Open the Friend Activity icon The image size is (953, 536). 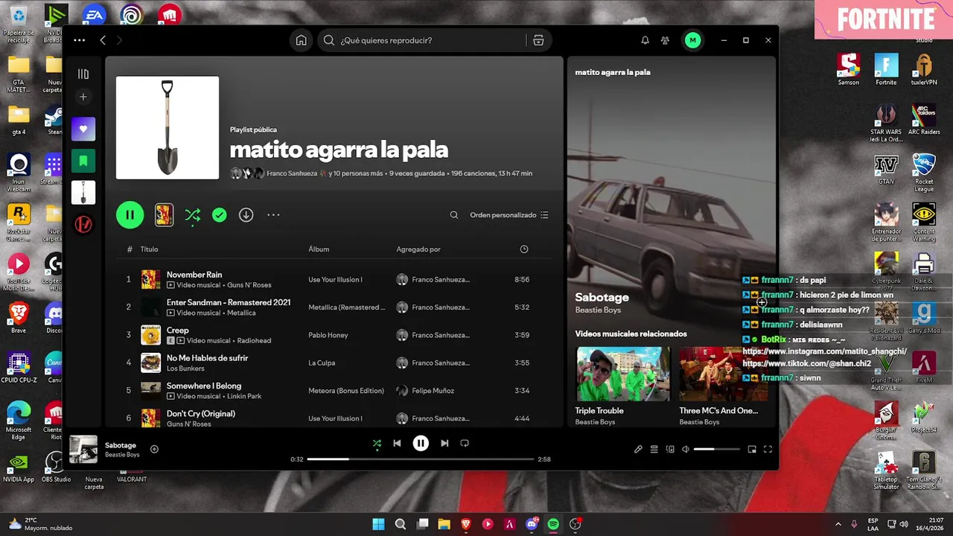pyautogui.click(x=665, y=40)
